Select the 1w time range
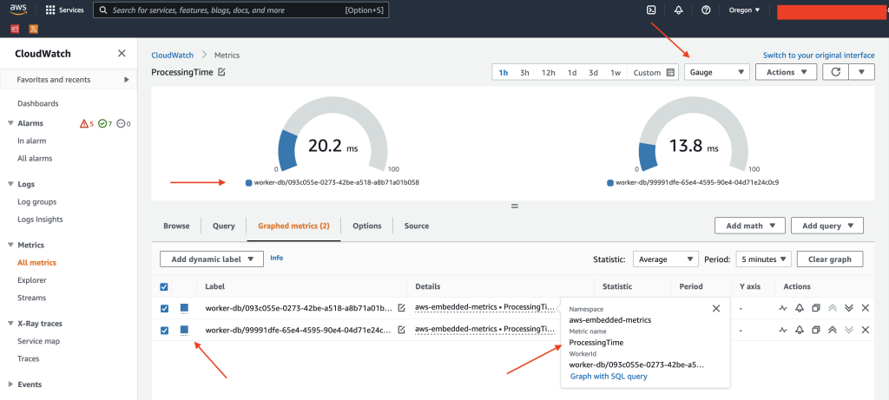This screenshot has width=889, height=400. (616, 73)
